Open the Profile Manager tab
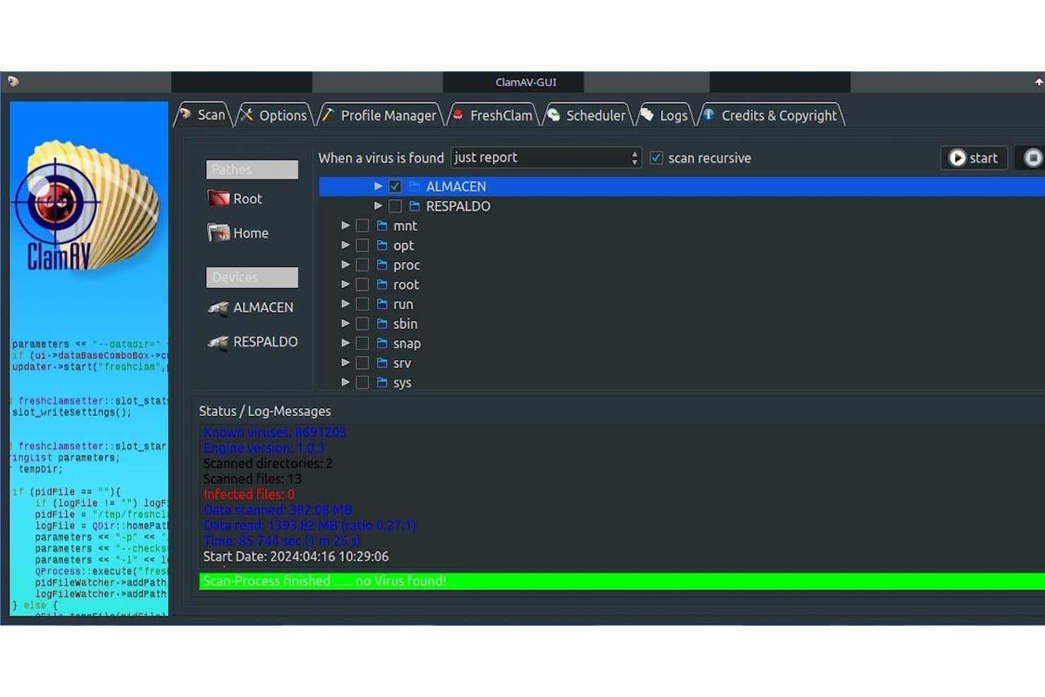Viewport: 1045px width, 697px height. pyautogui.click(x=380, y=115)
